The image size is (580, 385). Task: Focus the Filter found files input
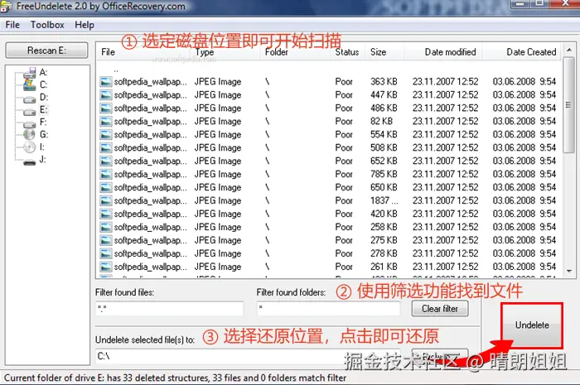[169, 309]
